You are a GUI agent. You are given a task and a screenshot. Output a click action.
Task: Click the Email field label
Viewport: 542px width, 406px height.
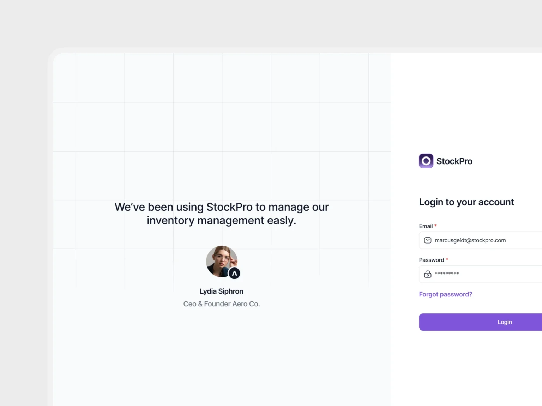click(x=426, y=226)
